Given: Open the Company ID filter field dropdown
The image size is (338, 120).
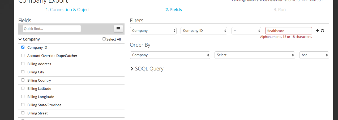Looking at the screenshot, I should click(x=204, y=31).
